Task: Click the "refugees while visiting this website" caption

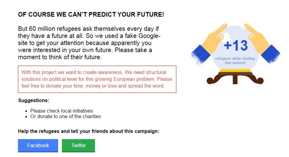Action: pyautogui.click(x=235, y=61)
